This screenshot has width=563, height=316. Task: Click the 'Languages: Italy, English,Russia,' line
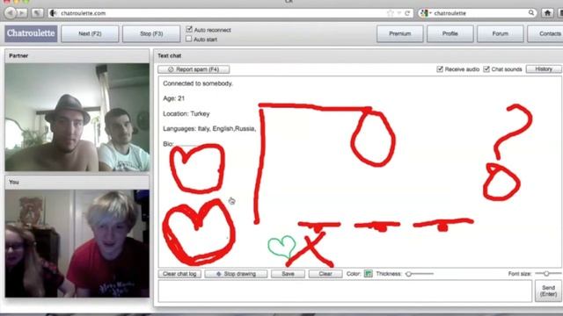click(209, 129)
